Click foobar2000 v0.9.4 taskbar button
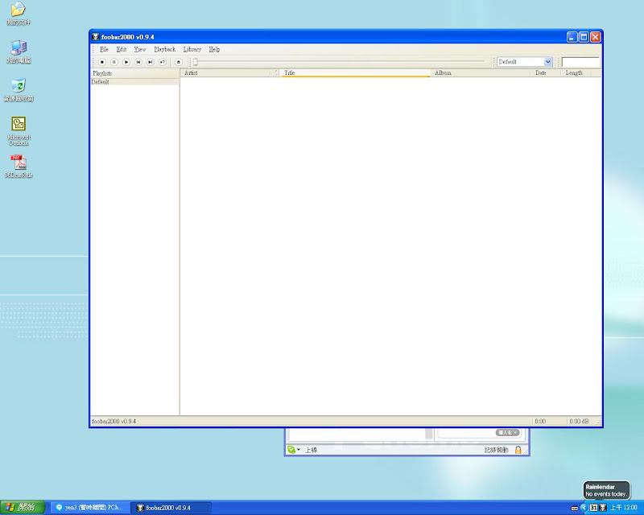This screenshot has width=644, height=515. pyautogui.click(x=171, y=508)
